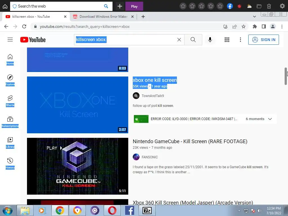This screenshot has height=216, width=288.
Task: Go to the YouTube logo home link
Action: pyautogui.click(x=33, y=40)
